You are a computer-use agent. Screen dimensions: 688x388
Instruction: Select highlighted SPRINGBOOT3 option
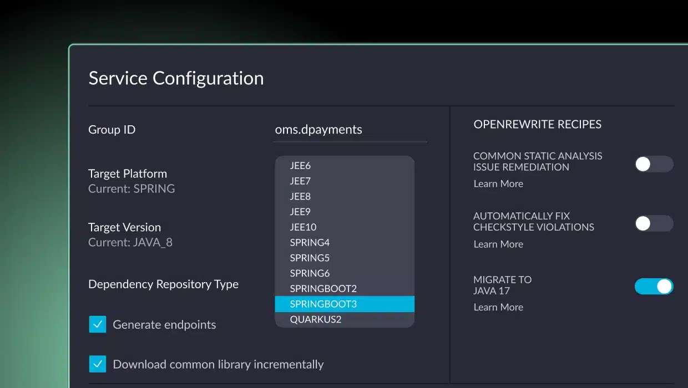[x=345, y=304]
